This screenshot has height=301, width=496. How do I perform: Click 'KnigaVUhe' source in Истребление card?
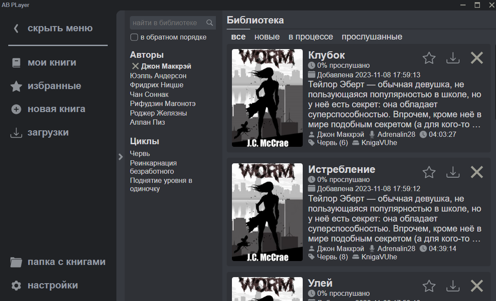[379, 257]
